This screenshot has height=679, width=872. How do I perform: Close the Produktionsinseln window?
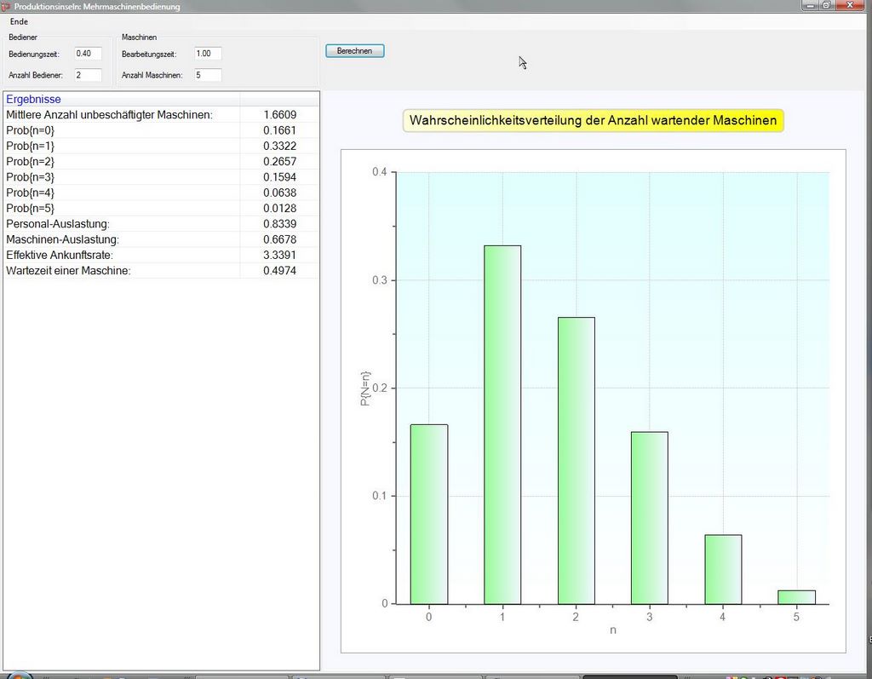[x=850, y=5]
